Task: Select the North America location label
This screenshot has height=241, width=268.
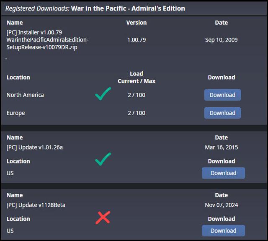Action: [x=25, y=95]
